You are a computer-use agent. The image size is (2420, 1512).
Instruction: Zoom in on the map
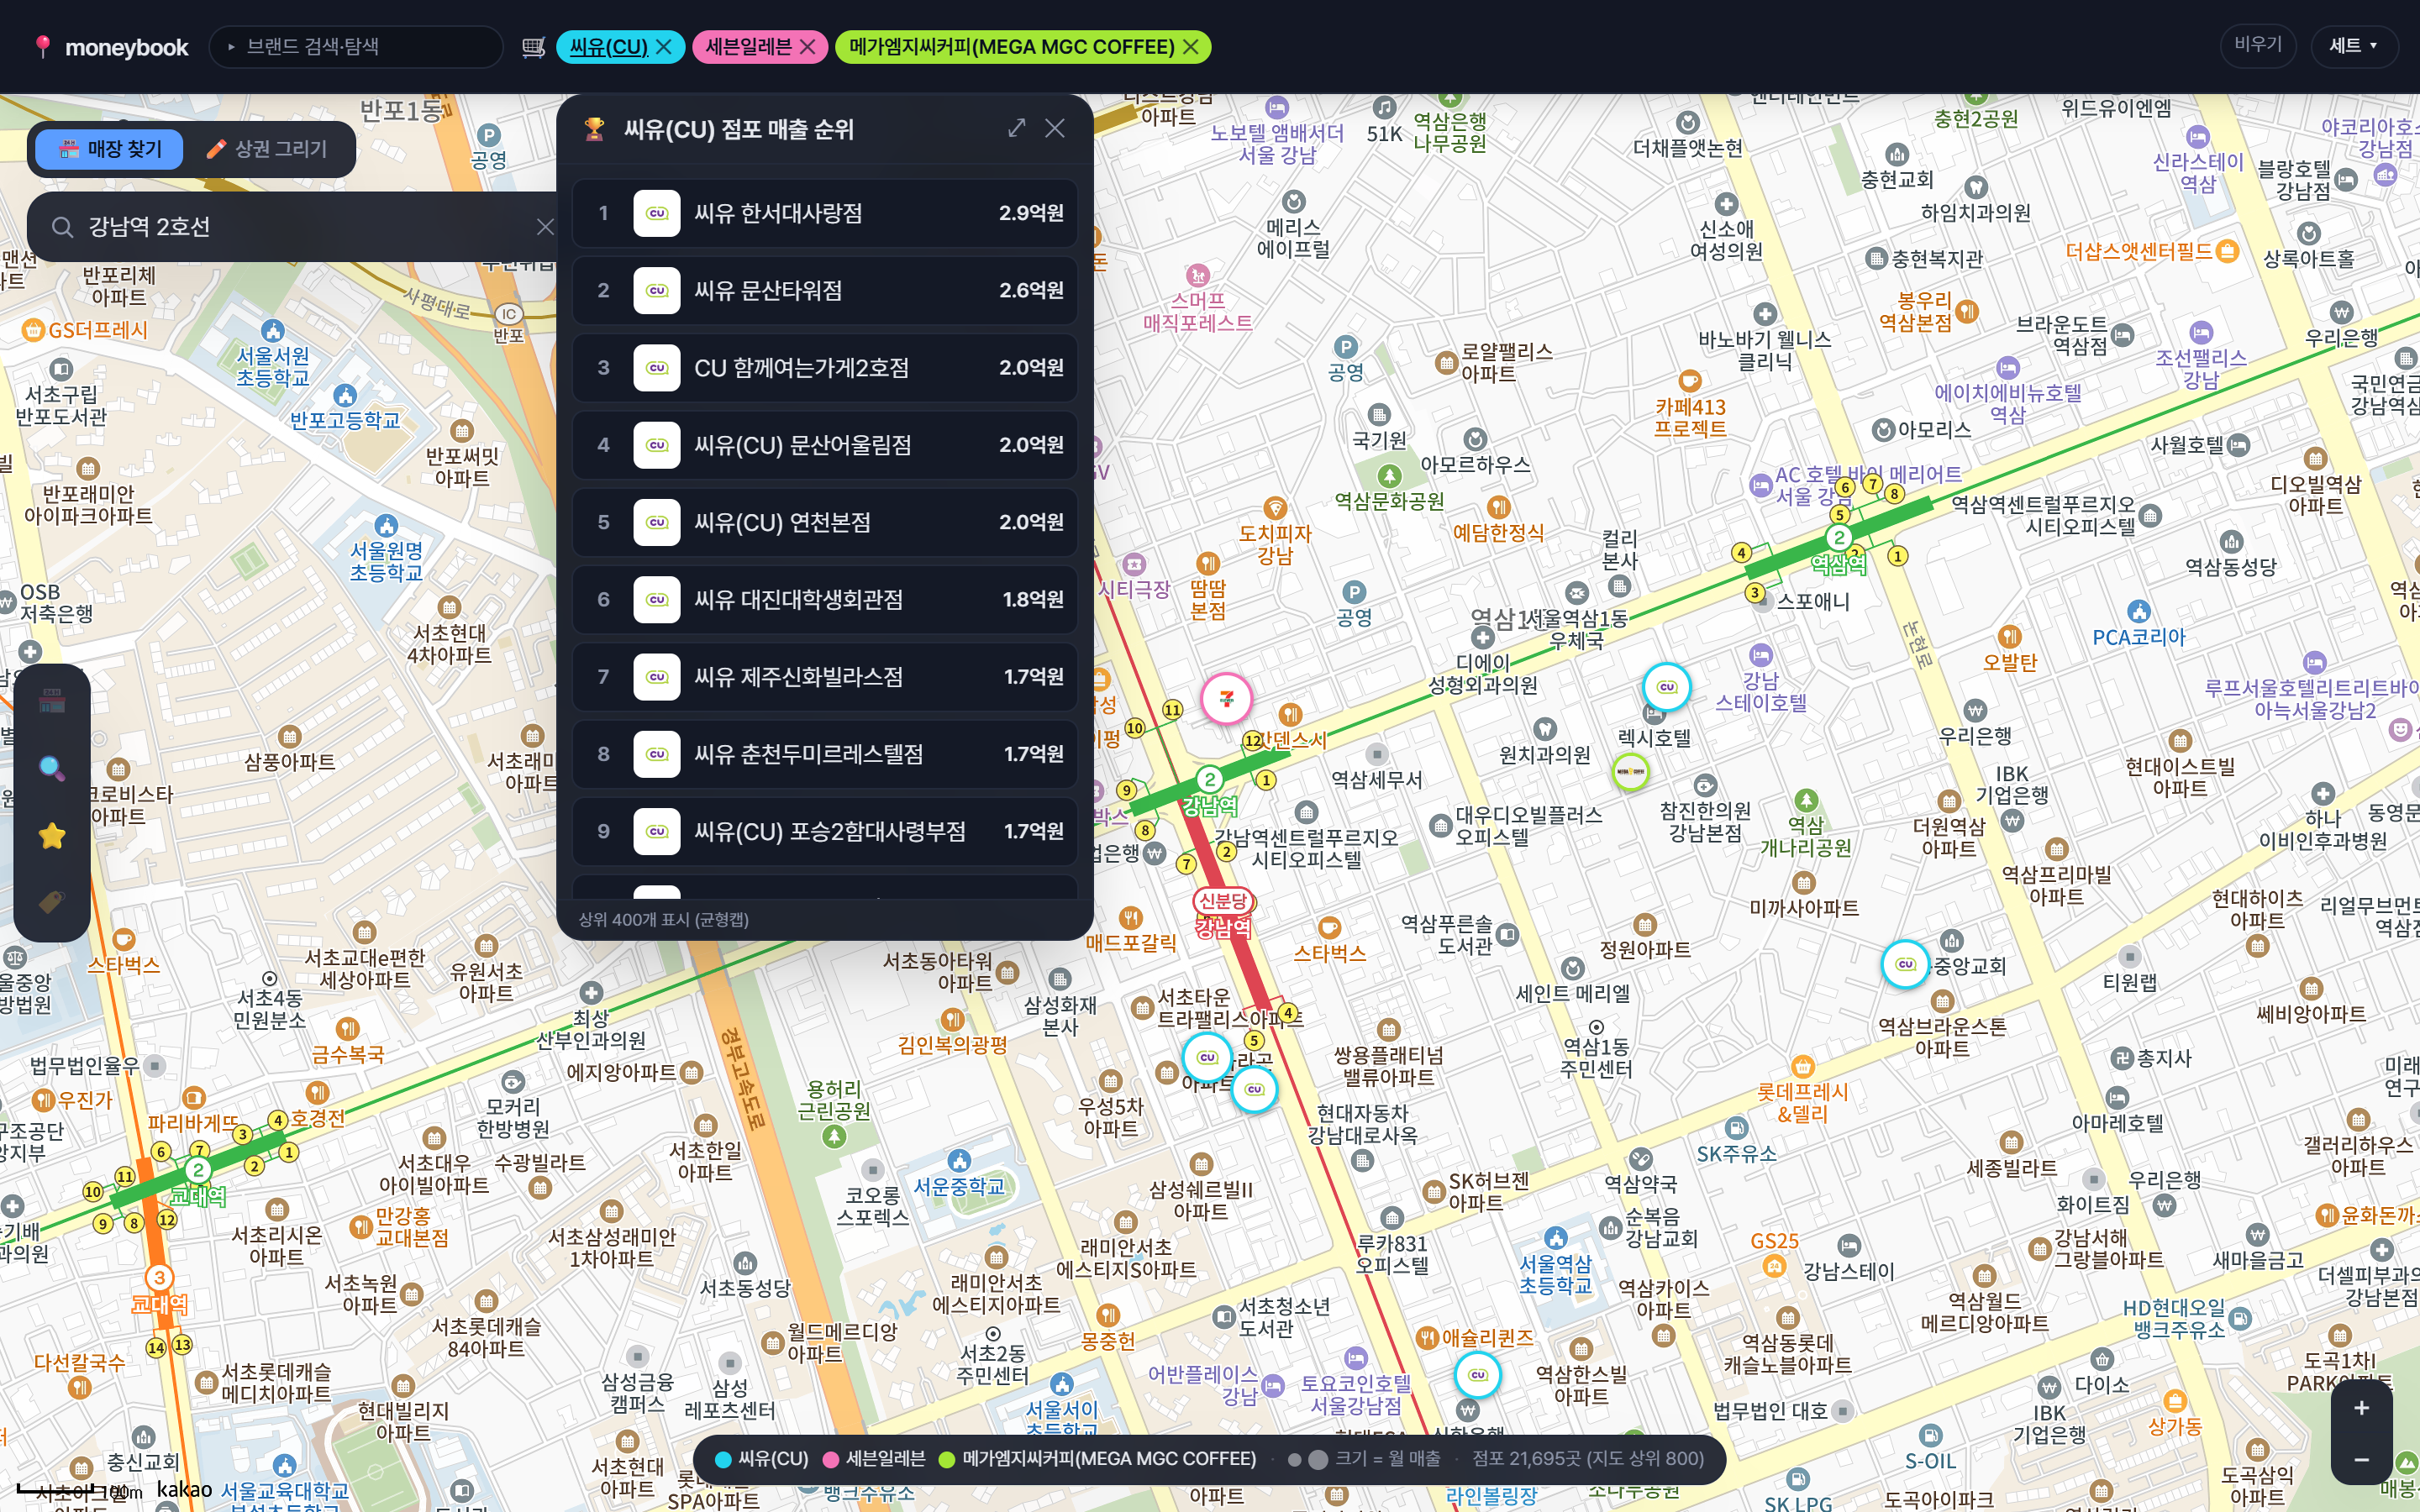(x=2361, y=1408)
